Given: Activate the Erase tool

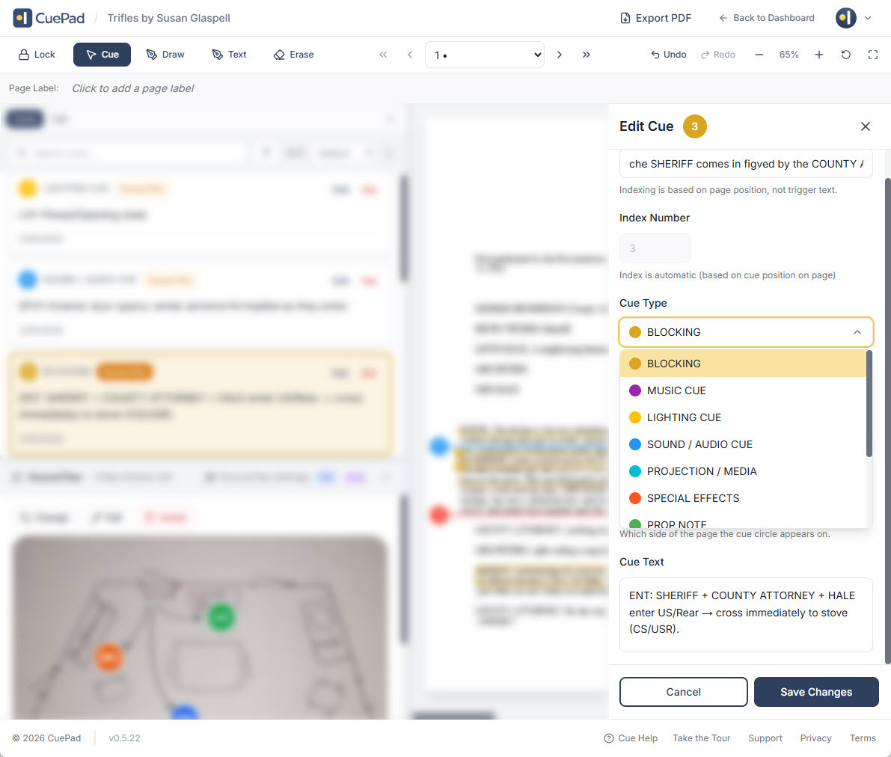Looking at the screenshot, I should coord(293,55).
